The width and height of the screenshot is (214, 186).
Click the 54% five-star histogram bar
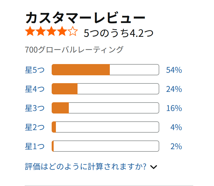105,70
